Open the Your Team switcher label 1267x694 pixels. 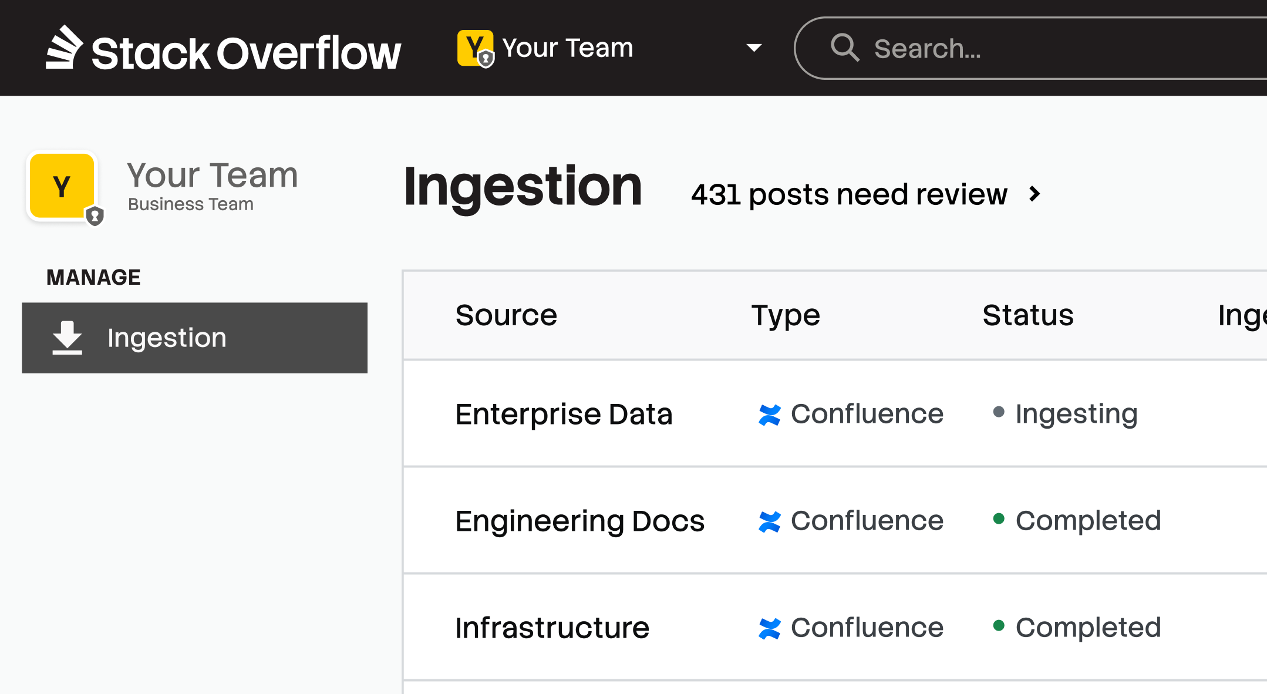567,48
